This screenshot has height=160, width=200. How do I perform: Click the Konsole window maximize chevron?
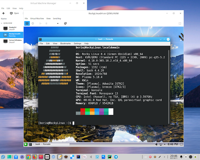[164, 39]
